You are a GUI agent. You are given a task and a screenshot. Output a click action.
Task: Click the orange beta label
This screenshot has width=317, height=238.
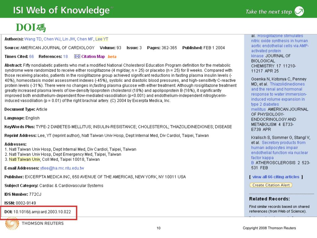112,56
